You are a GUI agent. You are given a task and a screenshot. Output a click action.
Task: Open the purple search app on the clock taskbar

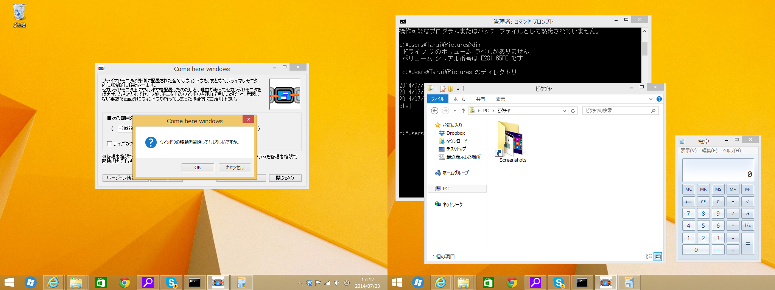[148, 282]
